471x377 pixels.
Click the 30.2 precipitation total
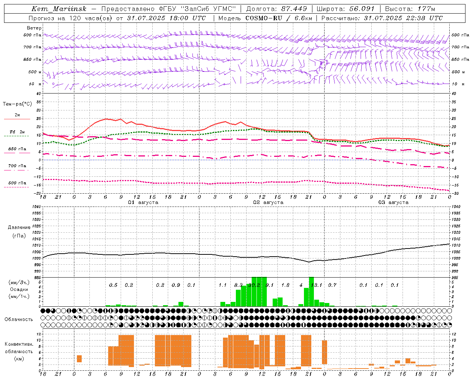(x=254, y=285)
